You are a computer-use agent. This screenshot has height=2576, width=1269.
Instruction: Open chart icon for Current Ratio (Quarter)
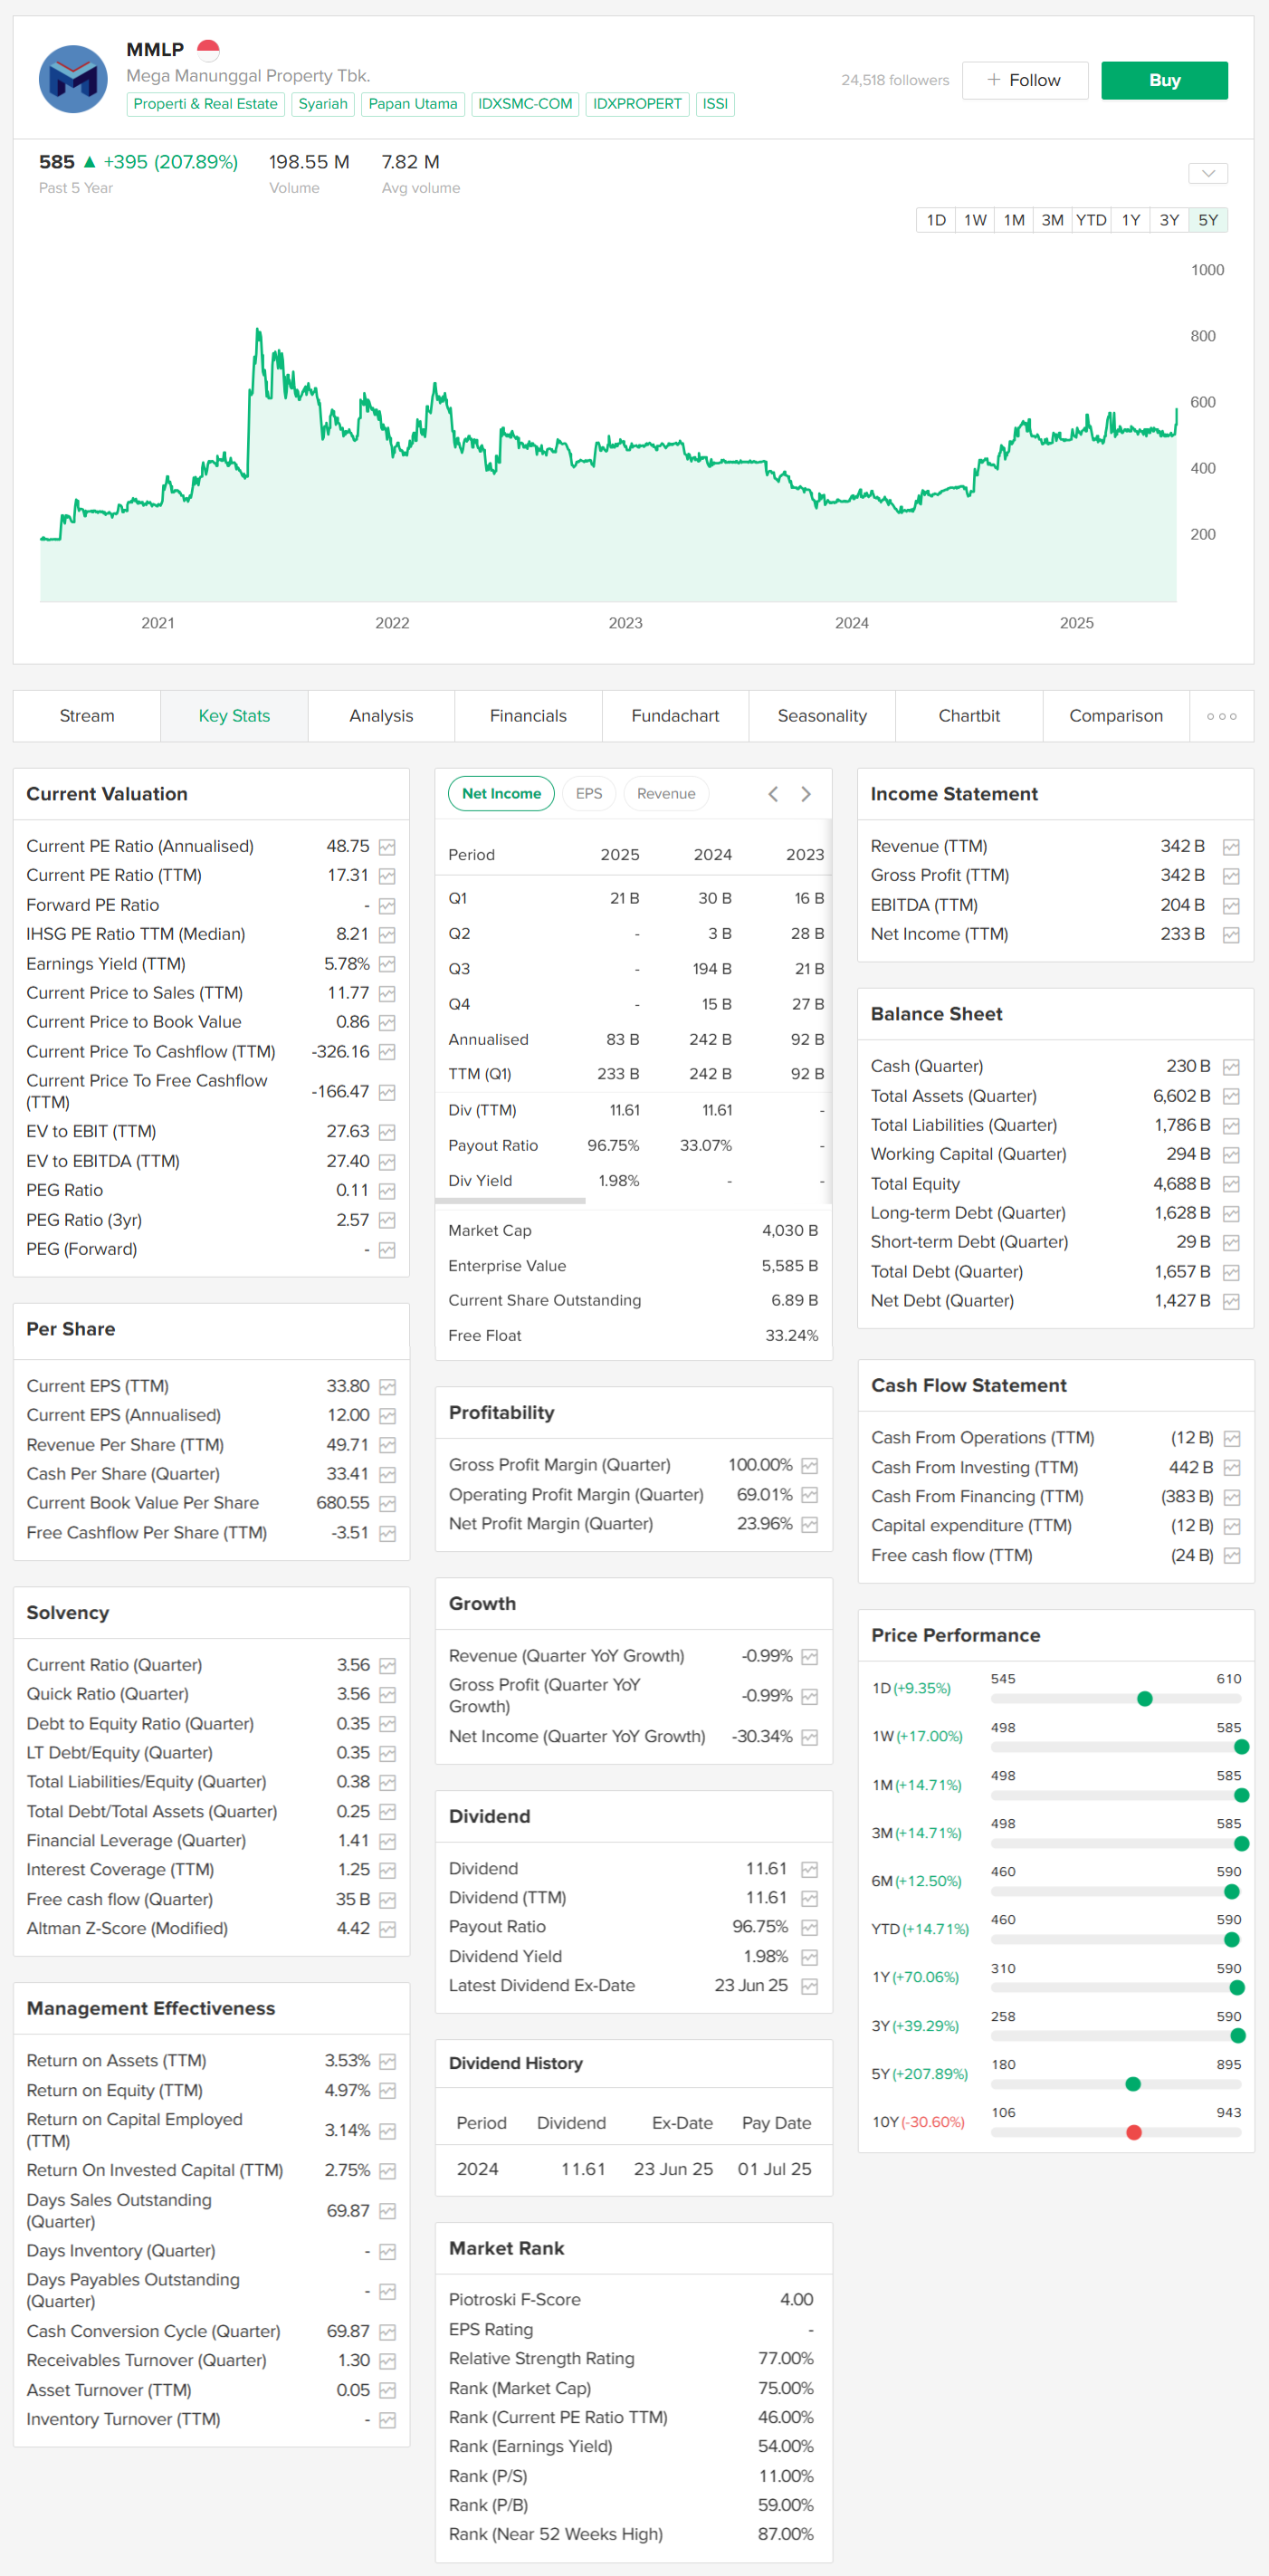tap(387, 1666)
